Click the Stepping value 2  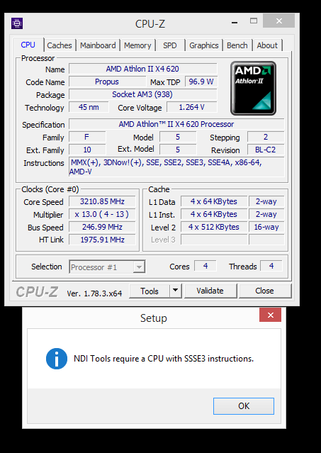click(266, 137)
